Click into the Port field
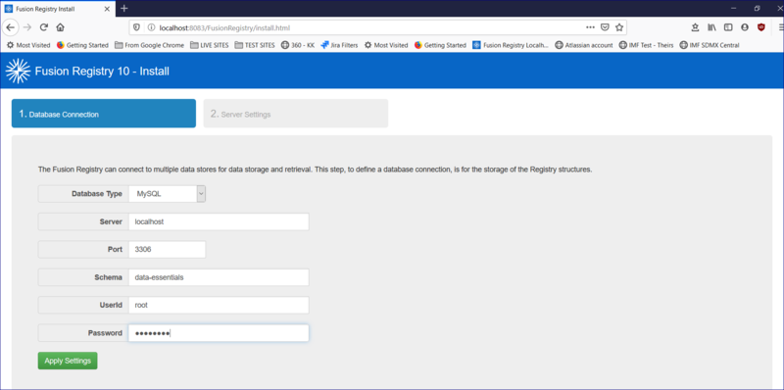The height and width of the screenshot is (390, 784). 167,250
